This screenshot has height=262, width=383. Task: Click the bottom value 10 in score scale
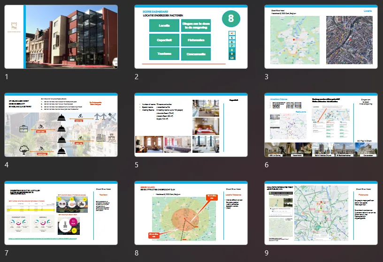[232, 58]
